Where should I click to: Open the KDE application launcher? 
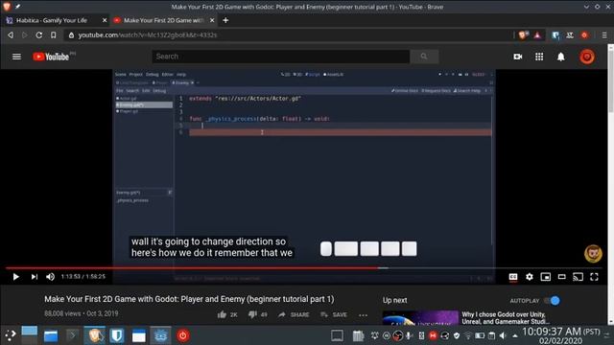pyautogui.click(x=11, y=335)
